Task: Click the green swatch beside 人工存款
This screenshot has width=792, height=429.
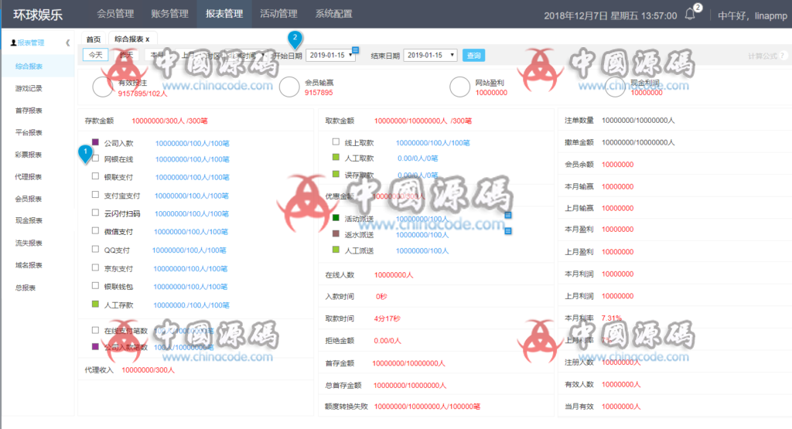Action: point(95,304)
